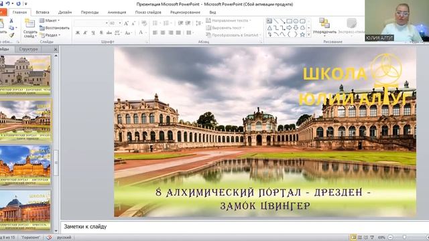Open the Aa change case dropdown
The image size is (429, 241).
pyautogui.click(x=128, y=33)
